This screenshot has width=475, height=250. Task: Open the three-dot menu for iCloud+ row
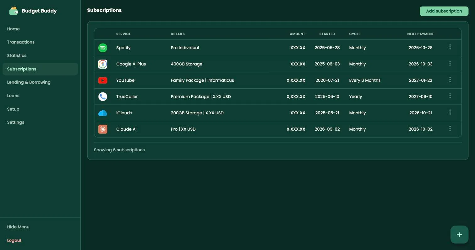[x=450, y=112]
